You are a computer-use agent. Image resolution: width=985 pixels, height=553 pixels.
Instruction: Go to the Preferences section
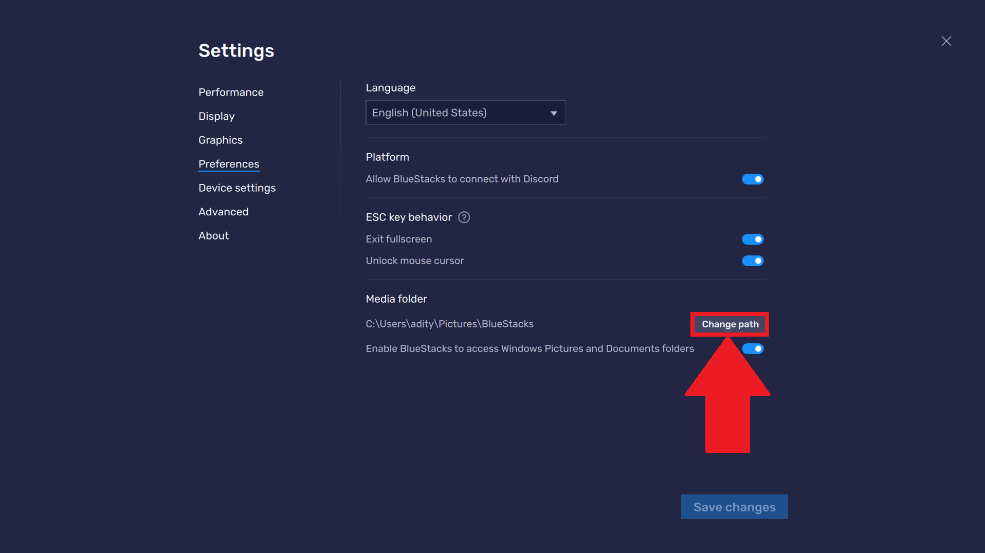[229, 163]
